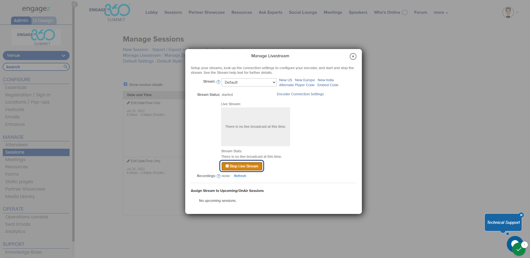Viewport: 530px width, 258px height.
Task: Open Media Library in sidebar
Action: 20,197
